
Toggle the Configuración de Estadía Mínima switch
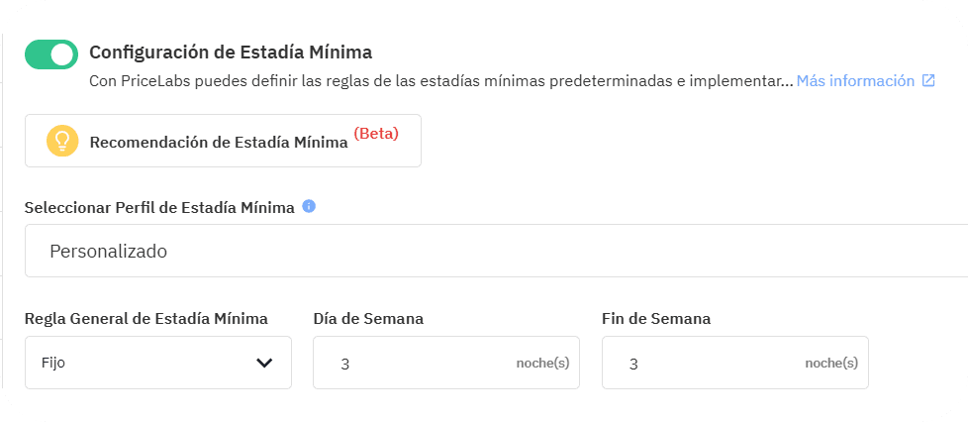click(x=51, y=55)
